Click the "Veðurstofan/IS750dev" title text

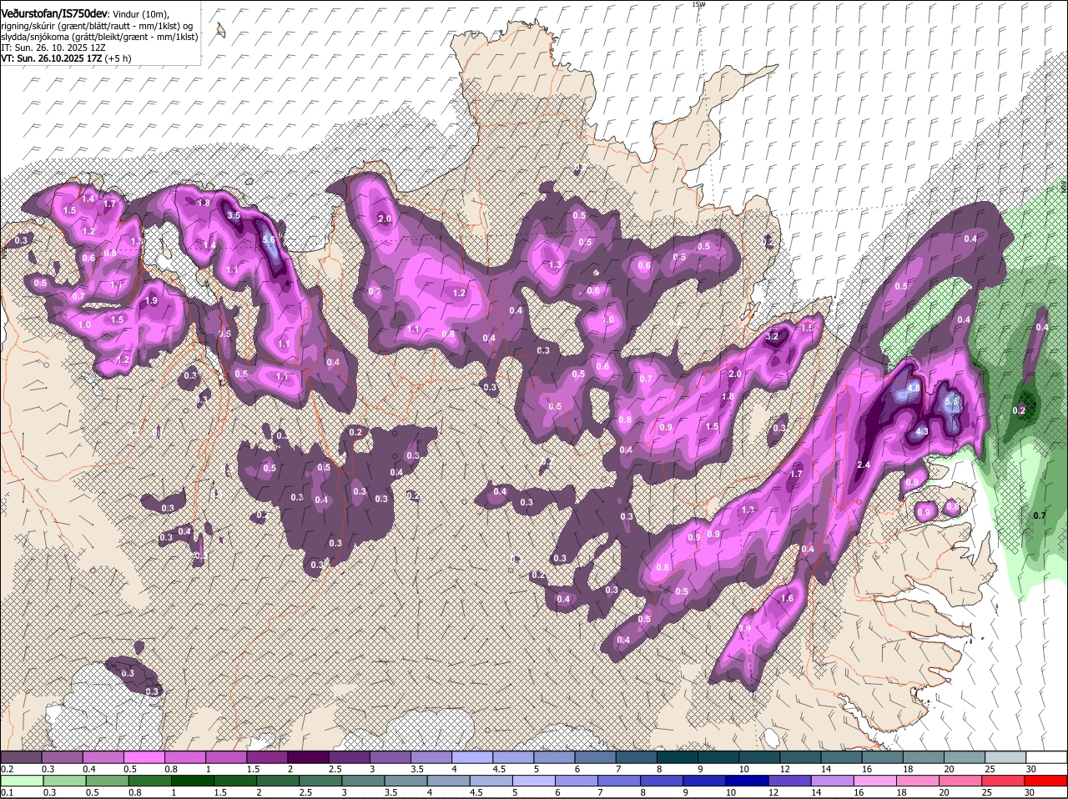click(54, 13)
